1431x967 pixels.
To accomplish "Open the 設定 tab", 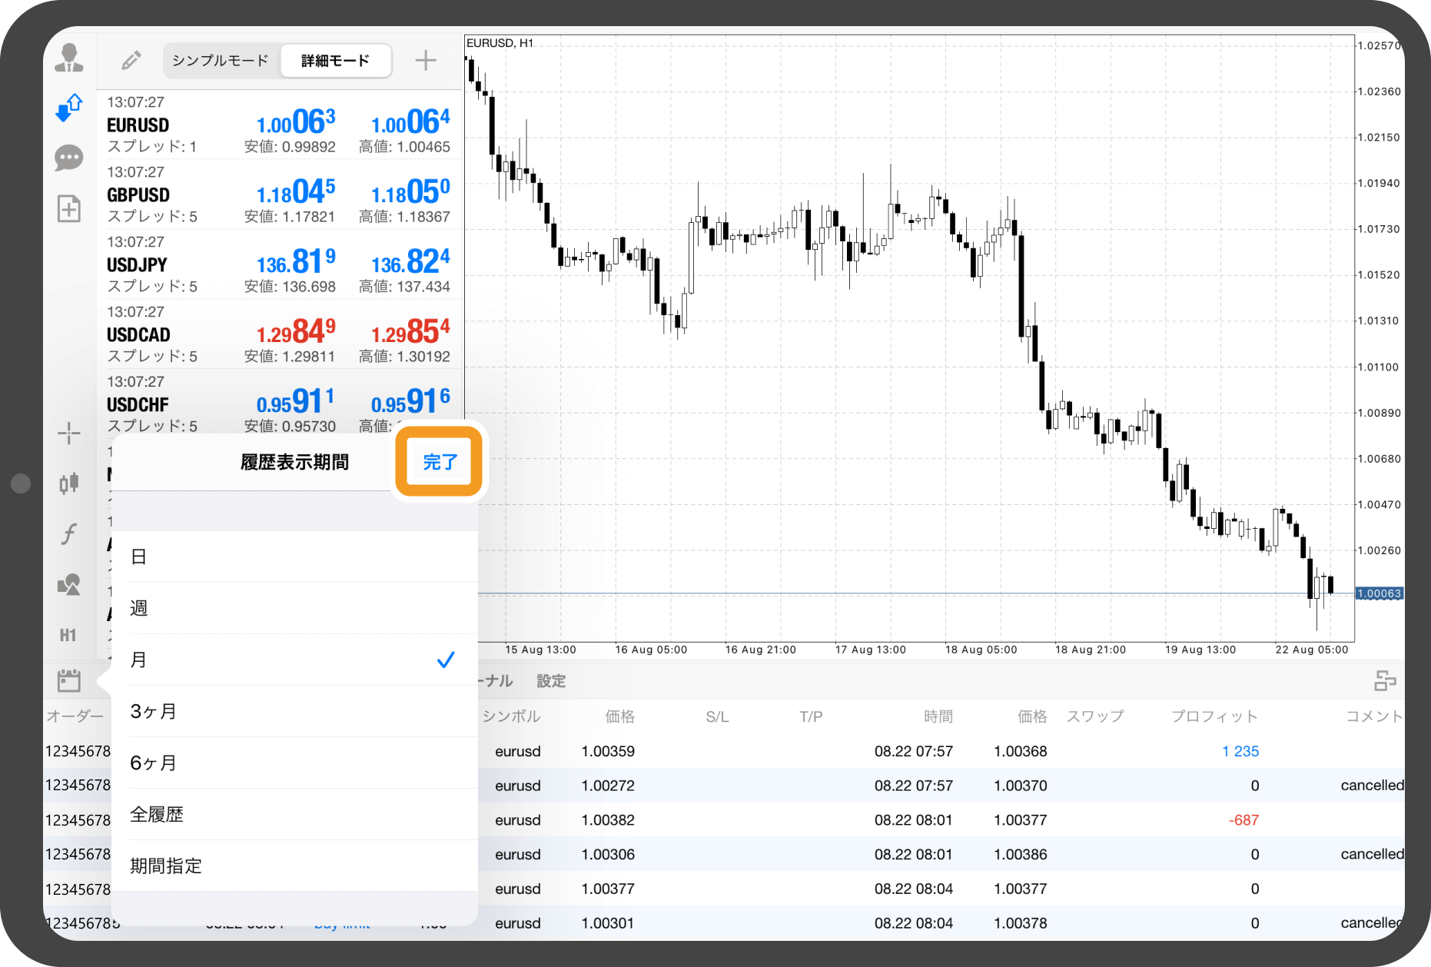I will 551,681.
